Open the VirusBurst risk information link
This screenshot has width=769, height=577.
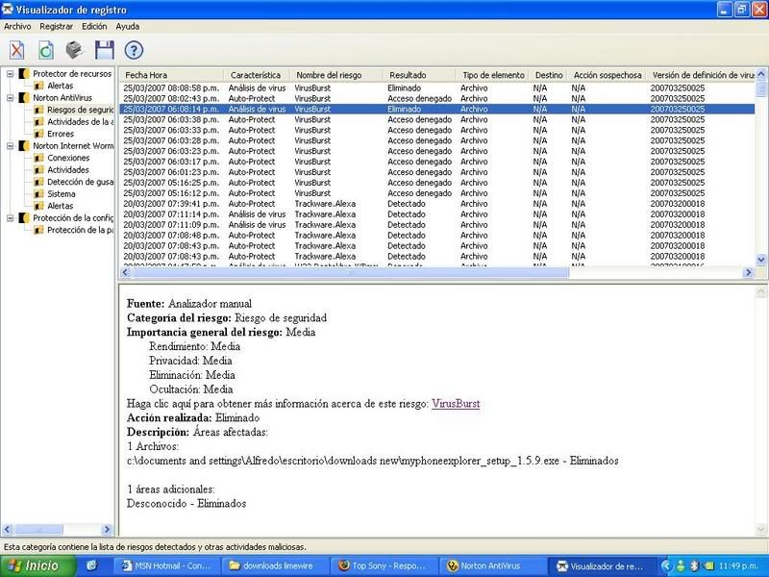coord(456,404)
